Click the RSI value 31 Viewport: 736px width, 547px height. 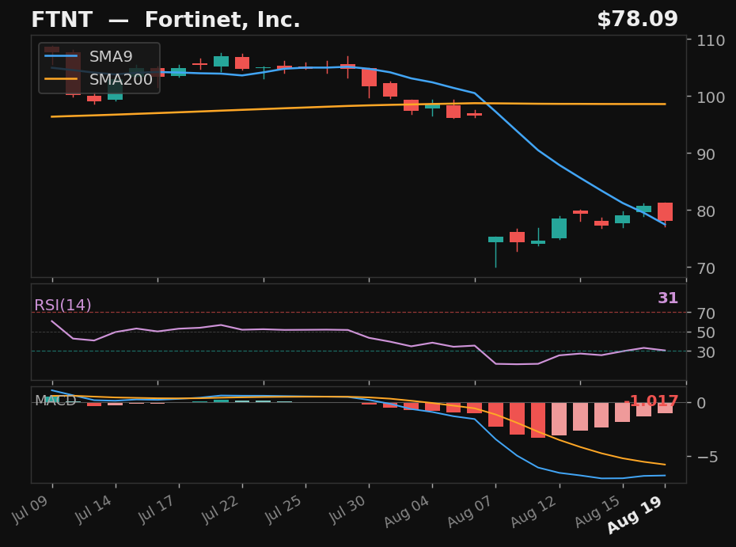click(x=668, y=298)
